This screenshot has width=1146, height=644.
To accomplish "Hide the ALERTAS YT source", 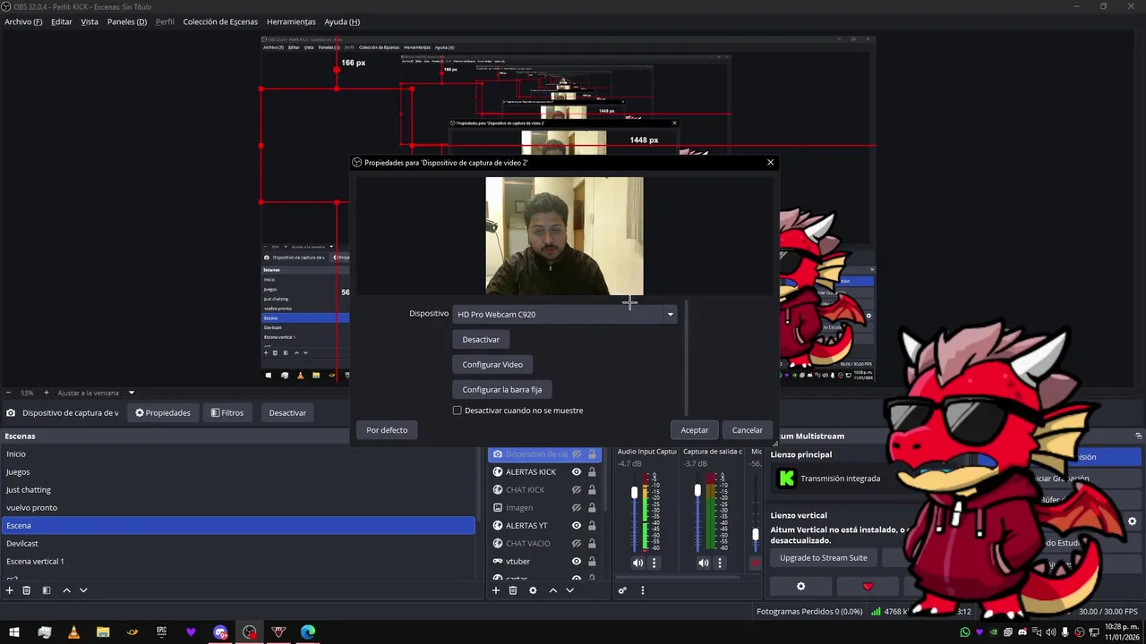I will pyautogui.click(x=577, y=526).
